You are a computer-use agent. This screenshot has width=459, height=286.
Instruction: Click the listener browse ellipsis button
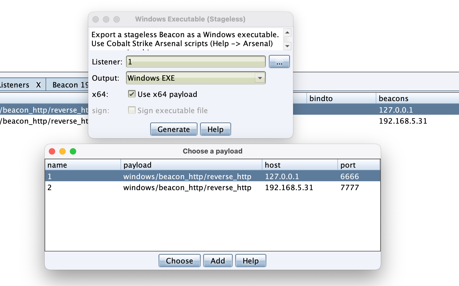279,62
